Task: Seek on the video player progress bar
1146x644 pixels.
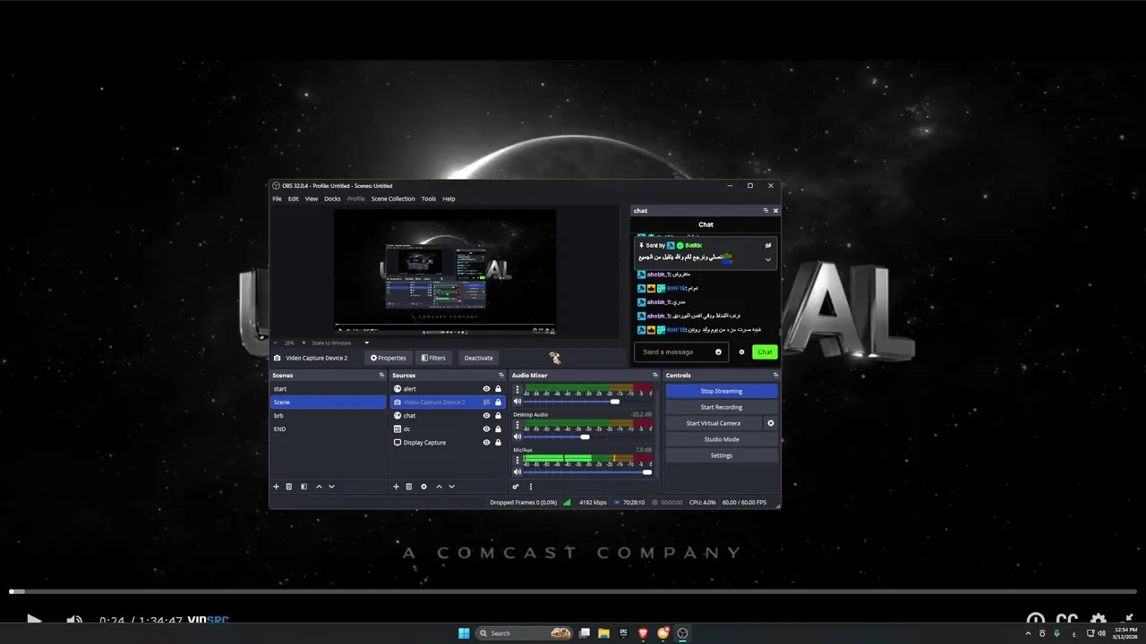Action: 573,591
